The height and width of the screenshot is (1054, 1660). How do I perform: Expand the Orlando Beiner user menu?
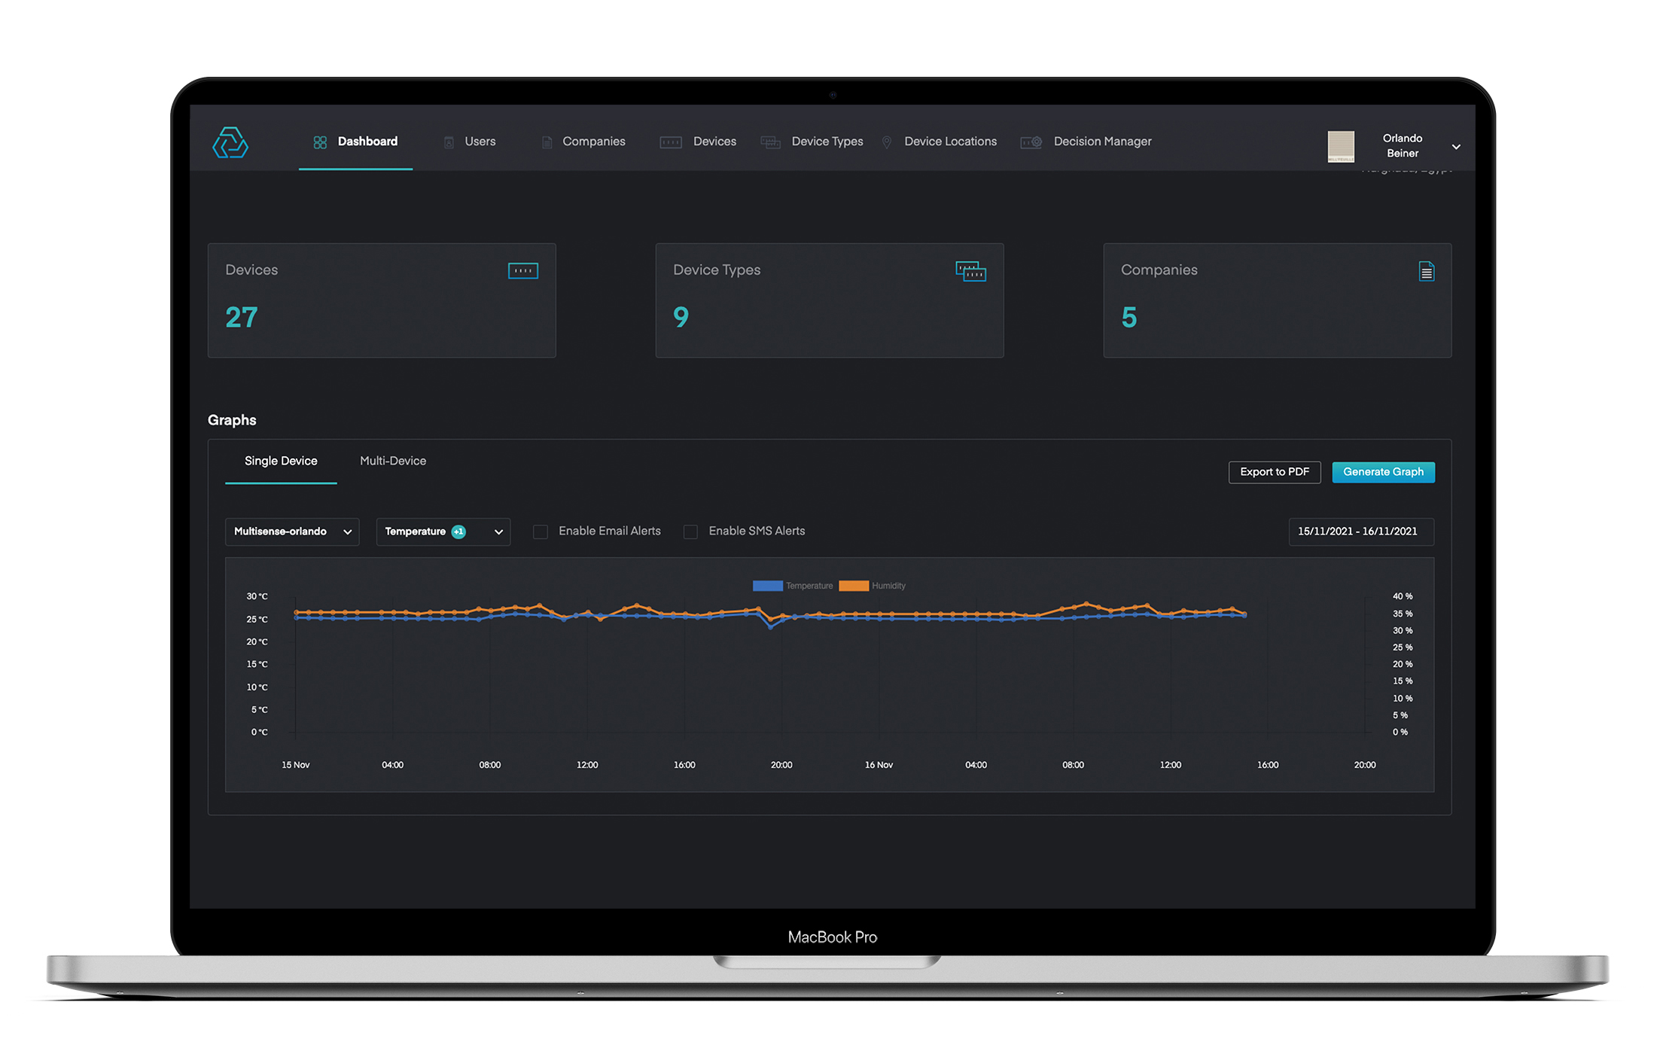tap(1456, 147)
